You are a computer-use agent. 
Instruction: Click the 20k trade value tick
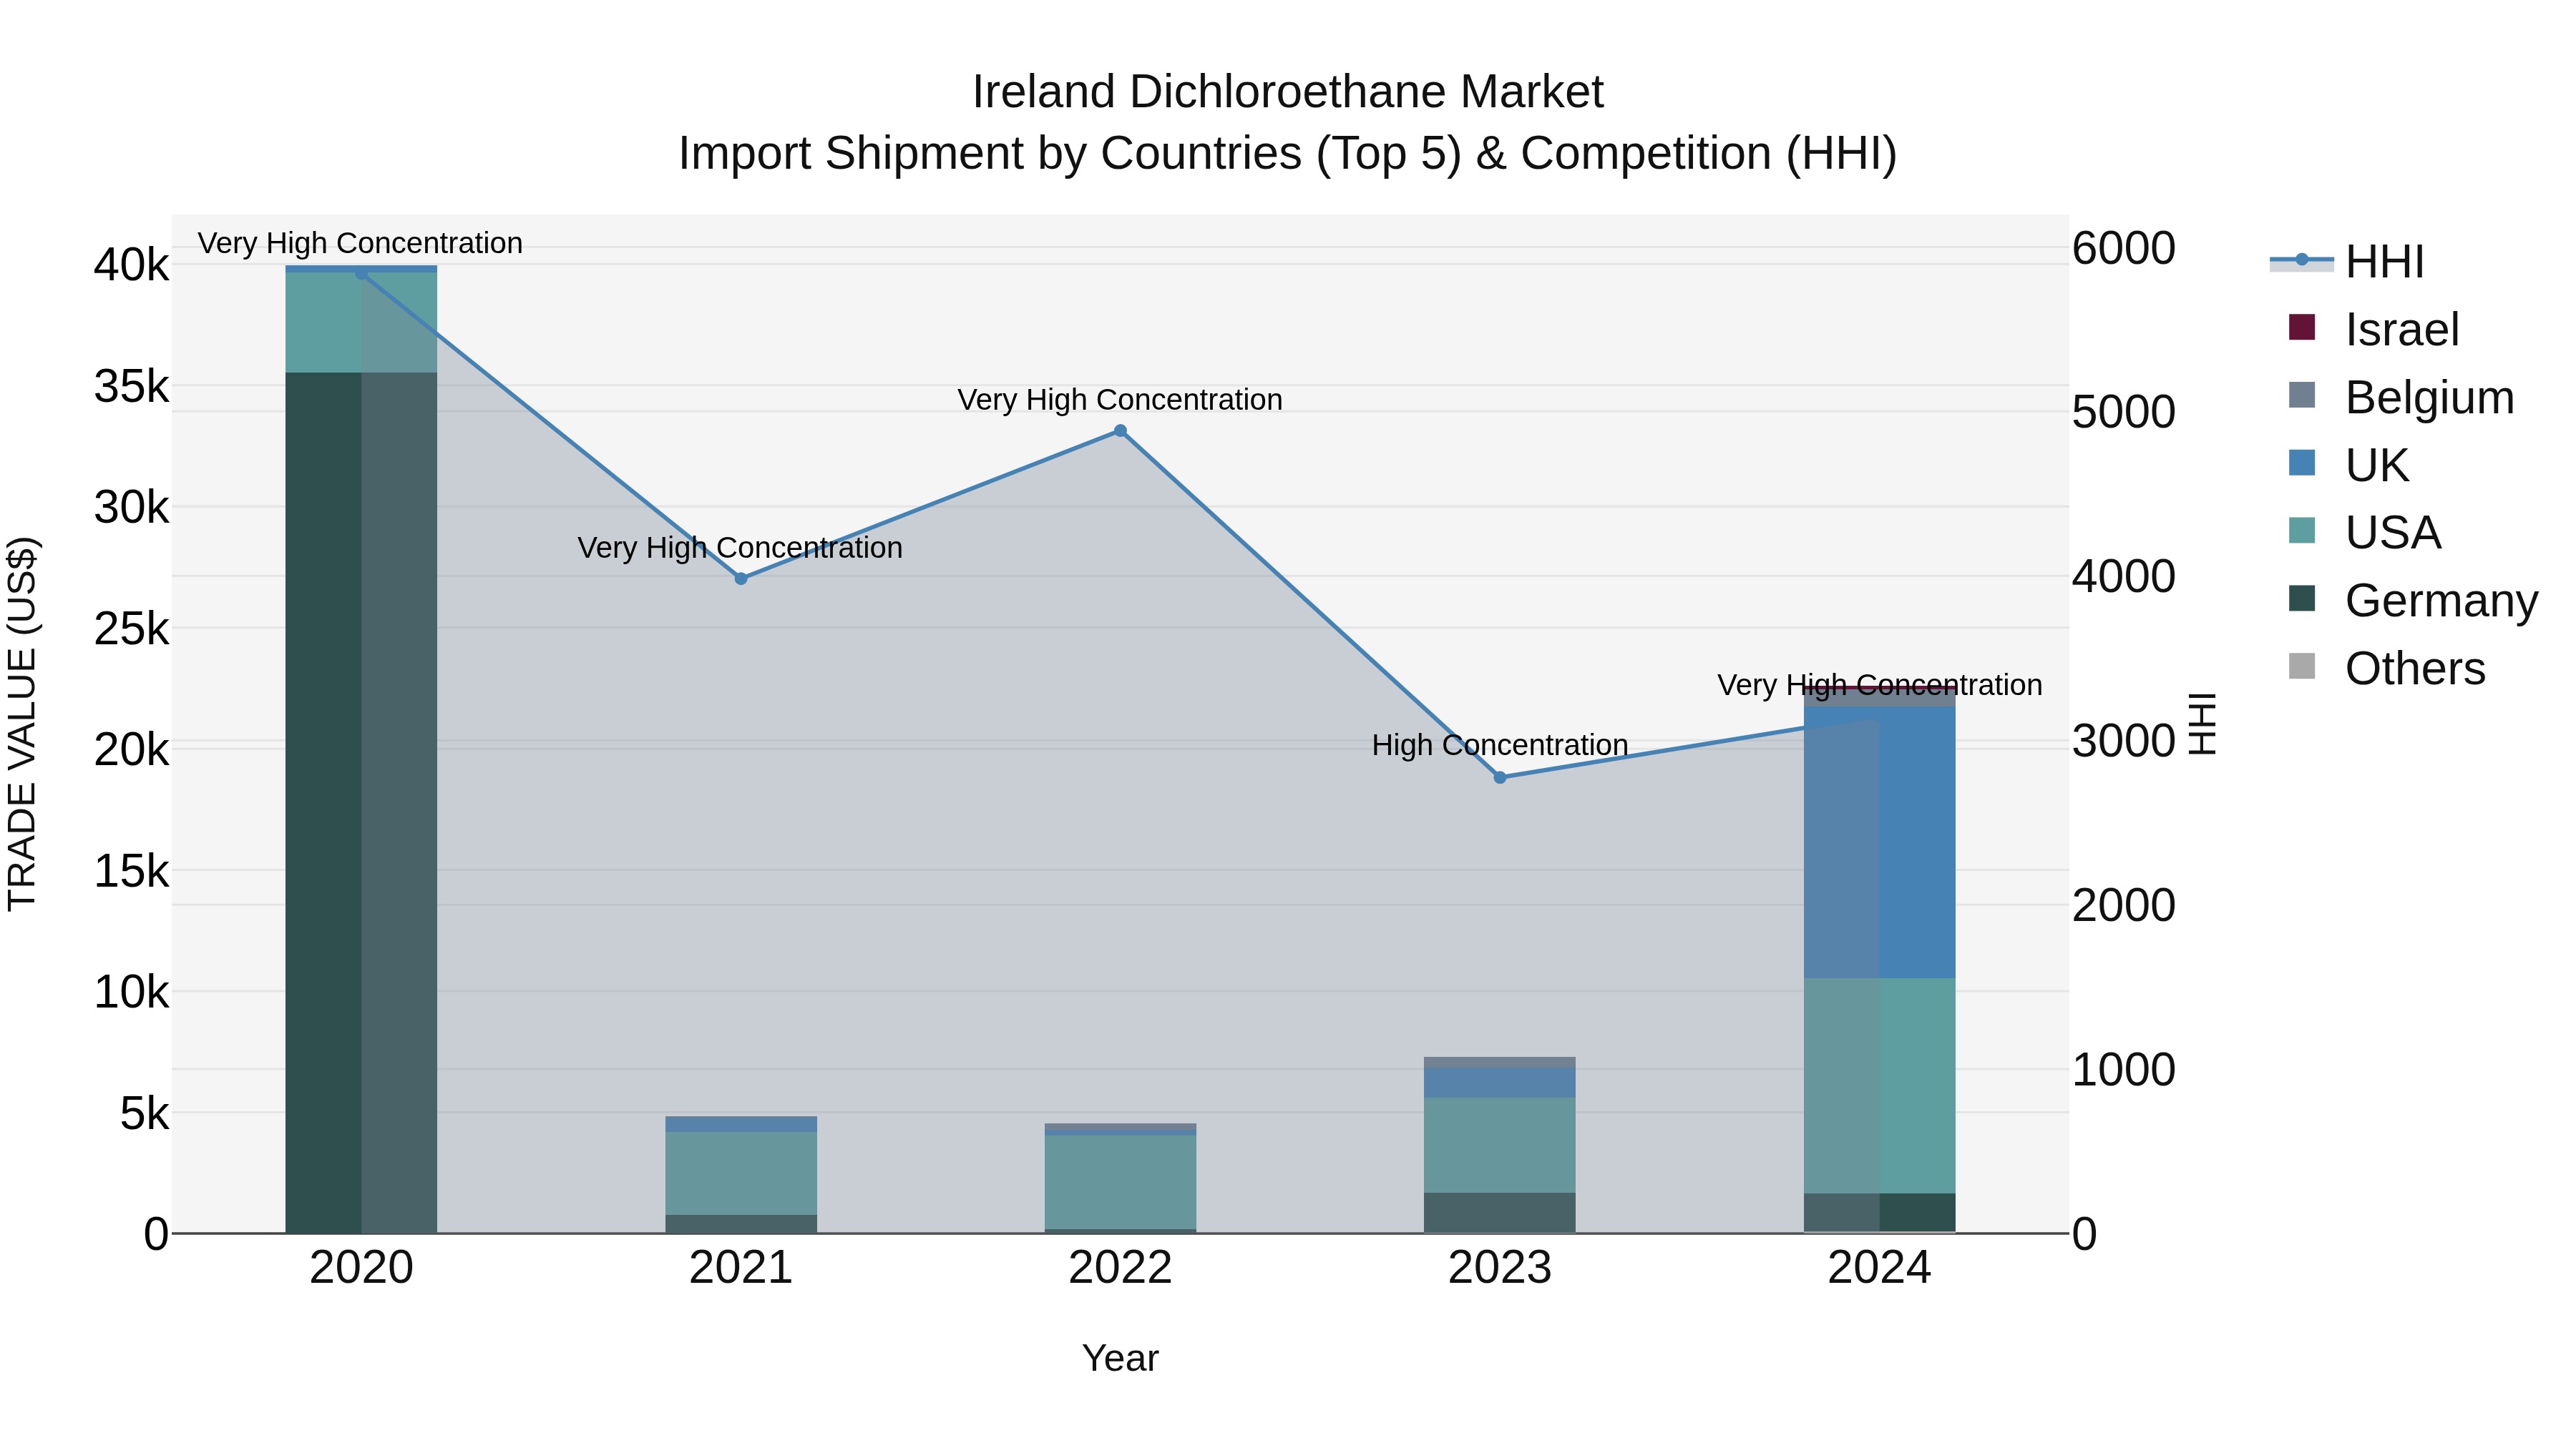[131, 749]
